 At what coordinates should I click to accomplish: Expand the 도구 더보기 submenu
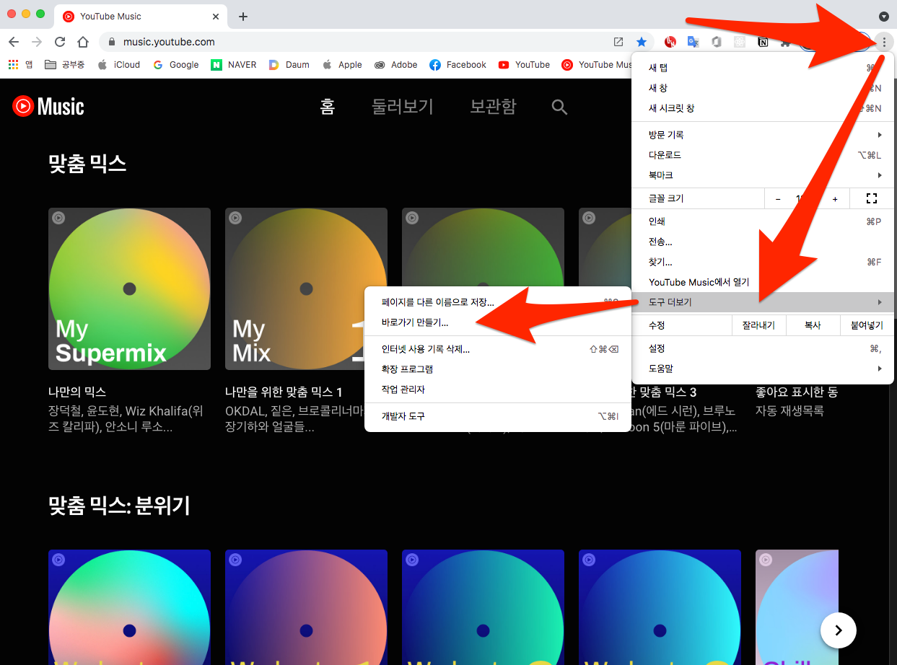click(763, 302)
